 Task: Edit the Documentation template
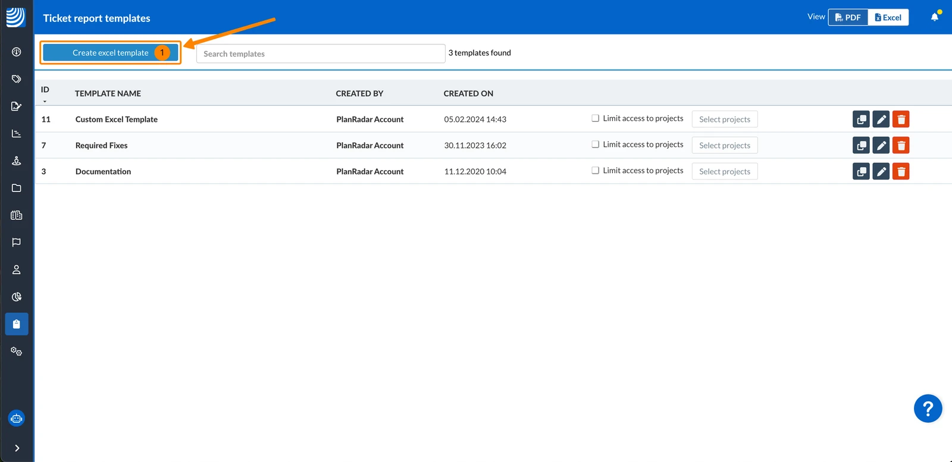[x=881, y=172]
